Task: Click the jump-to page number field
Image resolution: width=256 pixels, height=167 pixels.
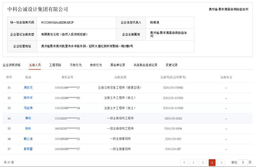Action: 242,162
